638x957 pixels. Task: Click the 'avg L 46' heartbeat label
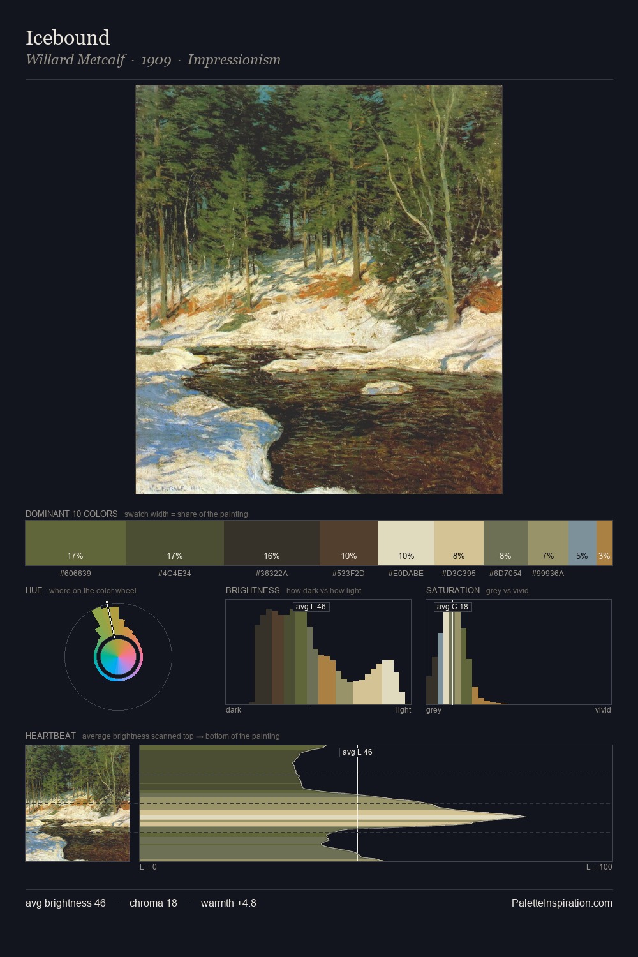point(357,752)
